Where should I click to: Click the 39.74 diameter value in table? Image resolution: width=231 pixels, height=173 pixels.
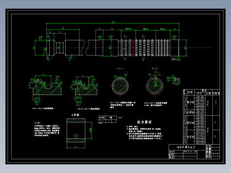[x=200, y=111]
